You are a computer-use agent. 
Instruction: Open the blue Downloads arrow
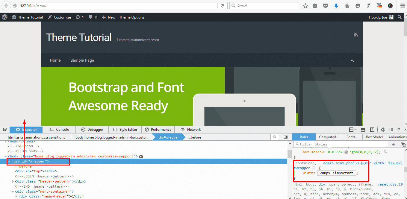(336, 6)
